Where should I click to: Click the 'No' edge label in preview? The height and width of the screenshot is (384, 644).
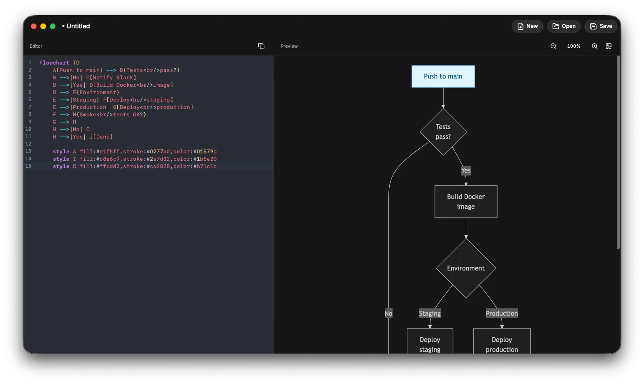click(x=388, y=313)
